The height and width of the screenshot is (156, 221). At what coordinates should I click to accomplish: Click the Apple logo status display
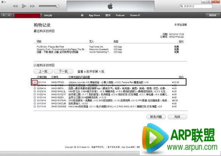tap(110, 6)
